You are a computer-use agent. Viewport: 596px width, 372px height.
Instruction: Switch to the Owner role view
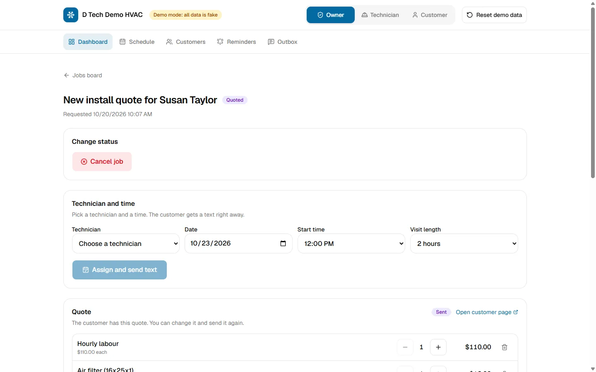pos(331,15)
